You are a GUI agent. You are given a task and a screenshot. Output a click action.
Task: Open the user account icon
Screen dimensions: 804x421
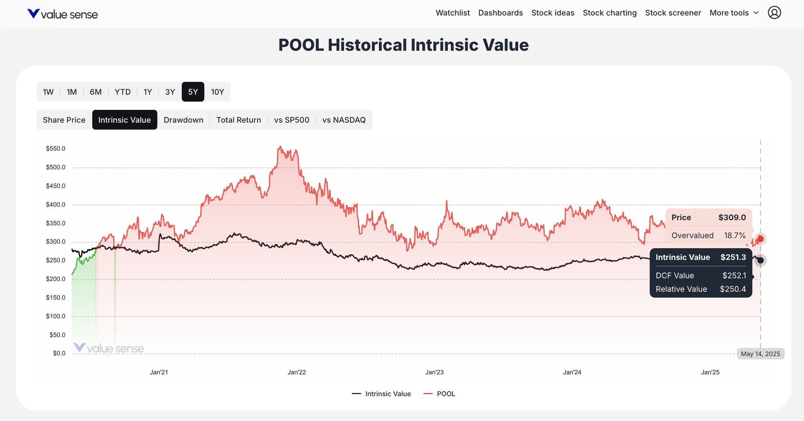(774, 12)
